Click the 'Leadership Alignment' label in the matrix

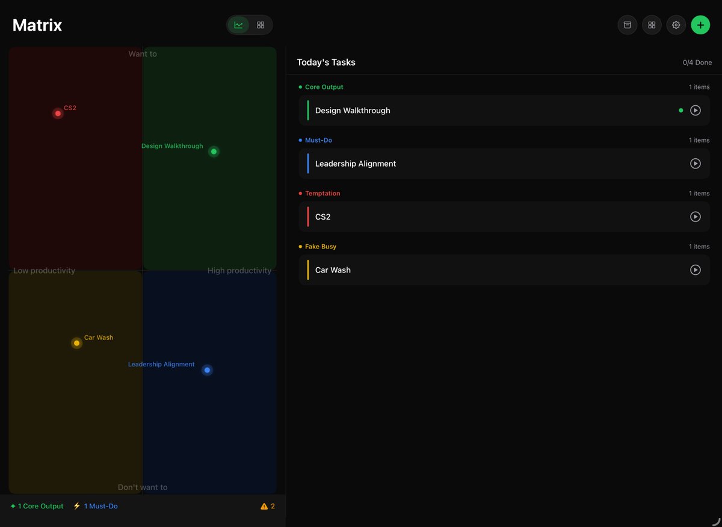(161, 365)
